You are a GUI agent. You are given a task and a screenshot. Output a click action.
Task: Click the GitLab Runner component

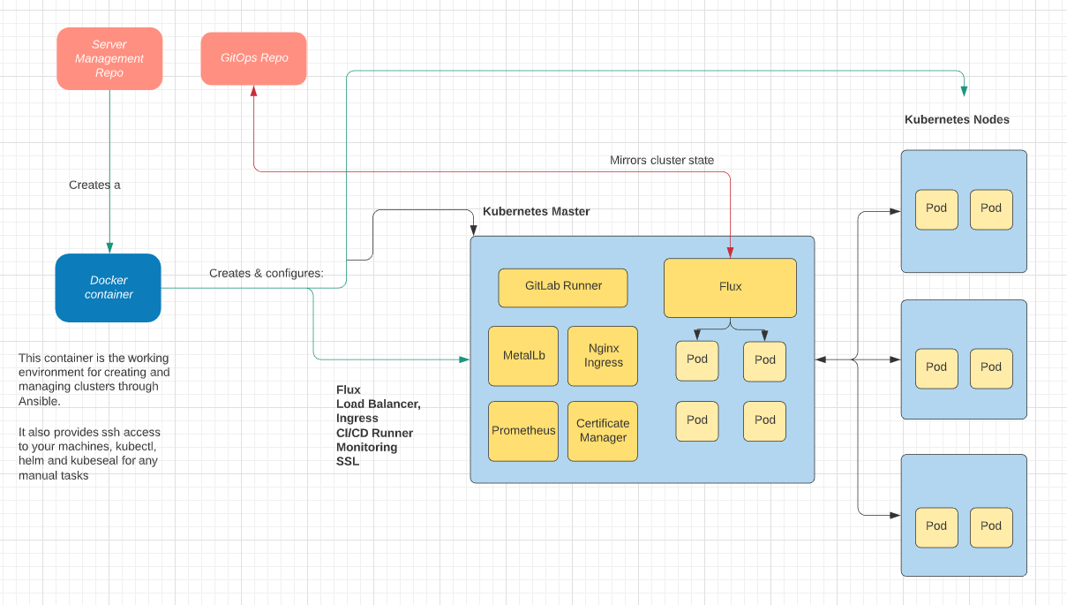point(562,287)
